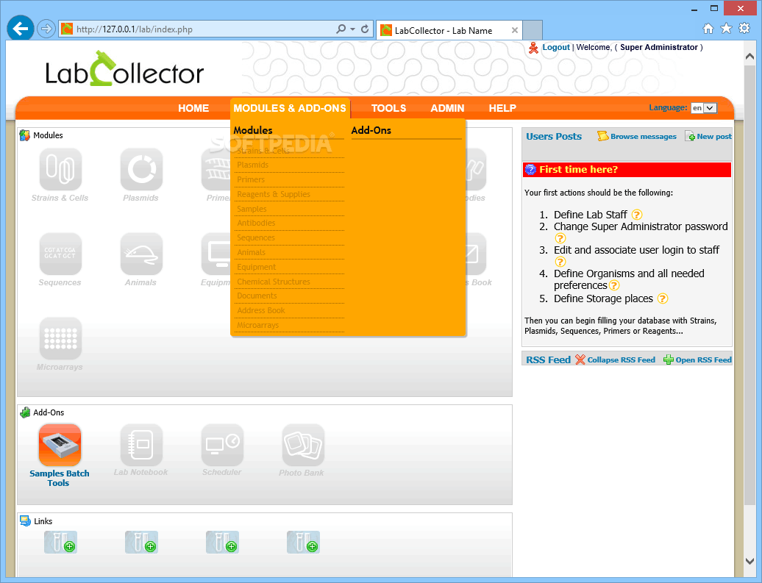Open the Animals module icon
This screenshot has width=762, height=583.
(x=140, y=254)
